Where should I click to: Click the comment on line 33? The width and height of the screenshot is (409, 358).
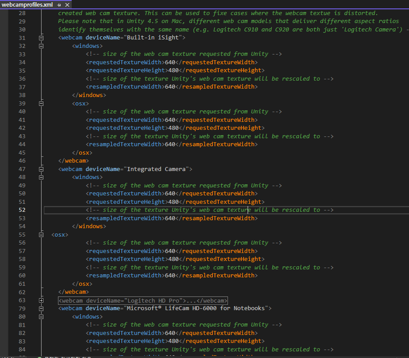pos(184,54)
